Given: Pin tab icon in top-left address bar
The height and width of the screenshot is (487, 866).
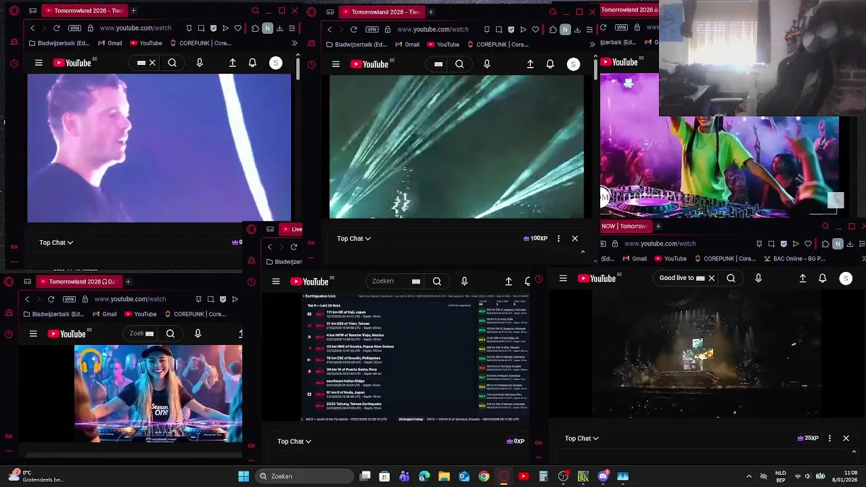Looking at the screenshot, I should click(x=189, y=28).
